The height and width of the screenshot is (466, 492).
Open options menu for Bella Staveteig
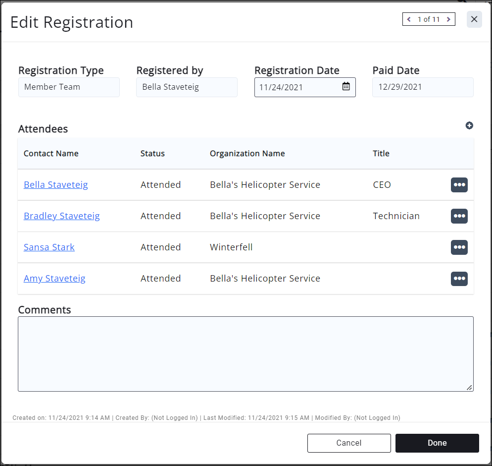tap(459, 185)
